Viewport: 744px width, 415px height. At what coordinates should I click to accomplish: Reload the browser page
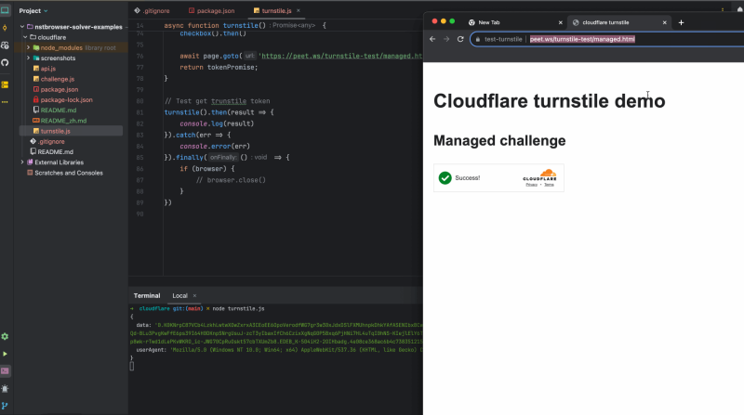point(460,39)
